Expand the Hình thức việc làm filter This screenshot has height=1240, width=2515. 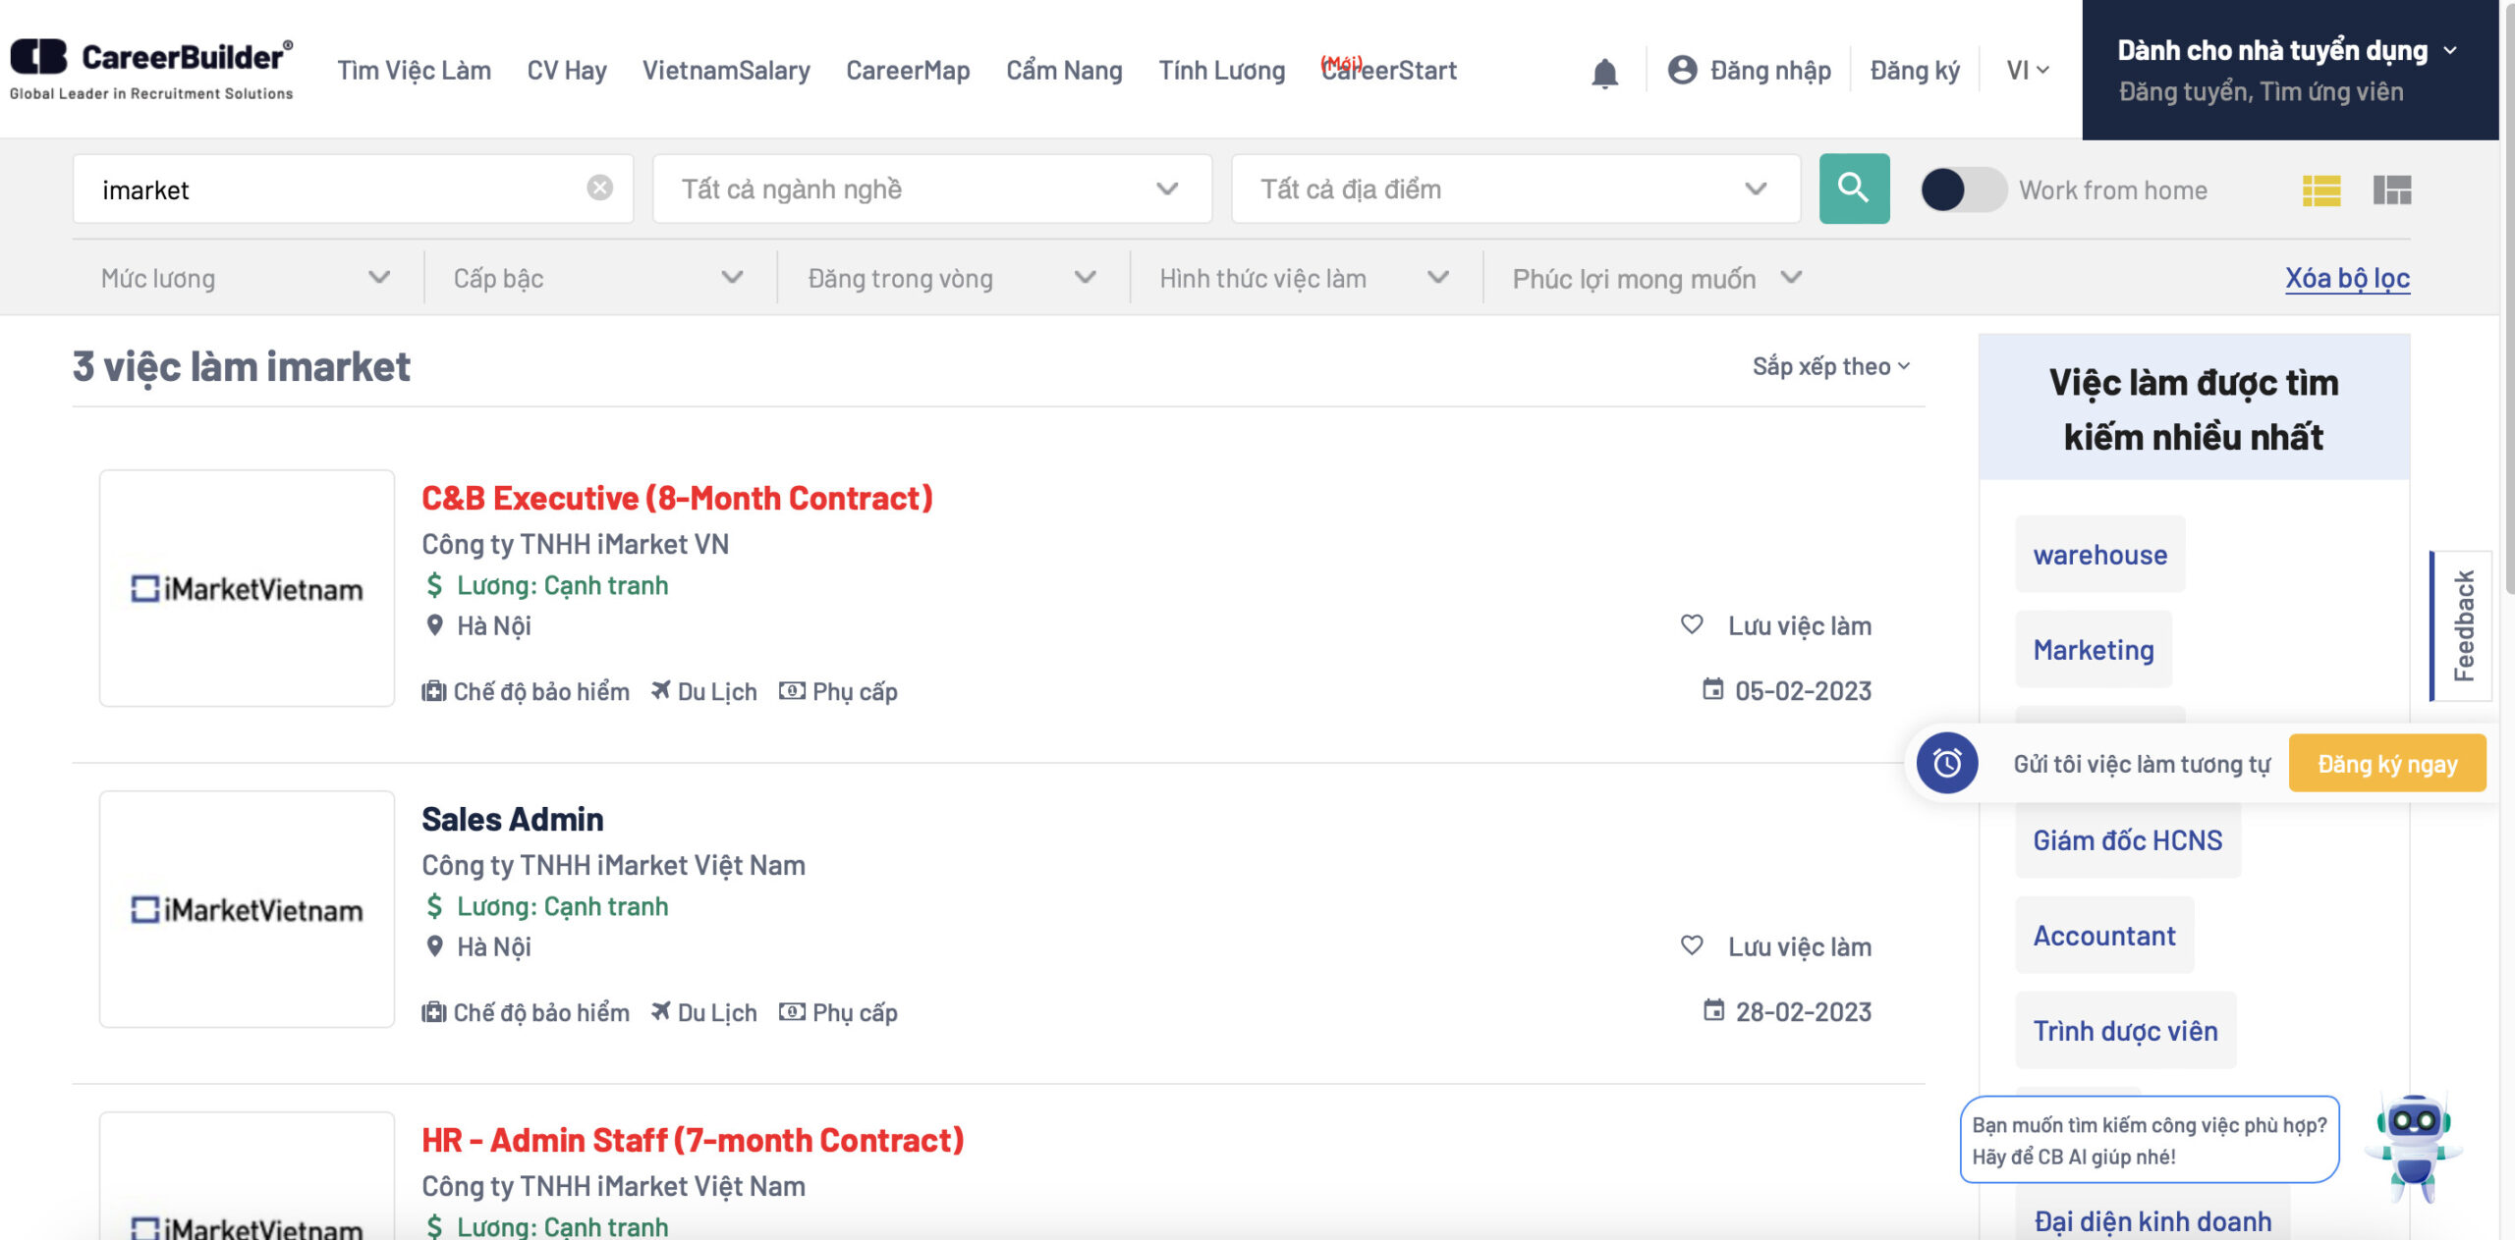click(x=1304, y=278)
